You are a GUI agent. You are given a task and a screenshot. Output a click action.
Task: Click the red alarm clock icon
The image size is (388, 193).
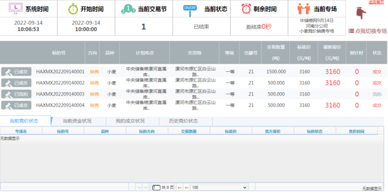point(246,9)
